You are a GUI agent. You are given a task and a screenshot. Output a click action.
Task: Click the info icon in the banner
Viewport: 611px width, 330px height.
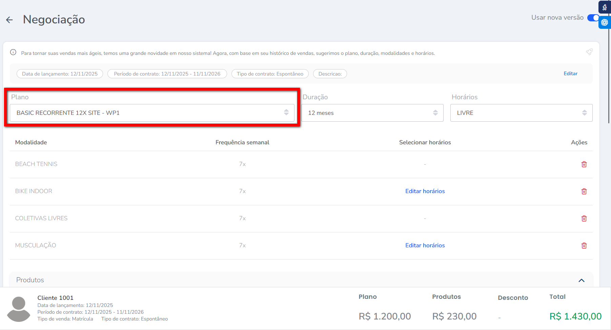13,52
